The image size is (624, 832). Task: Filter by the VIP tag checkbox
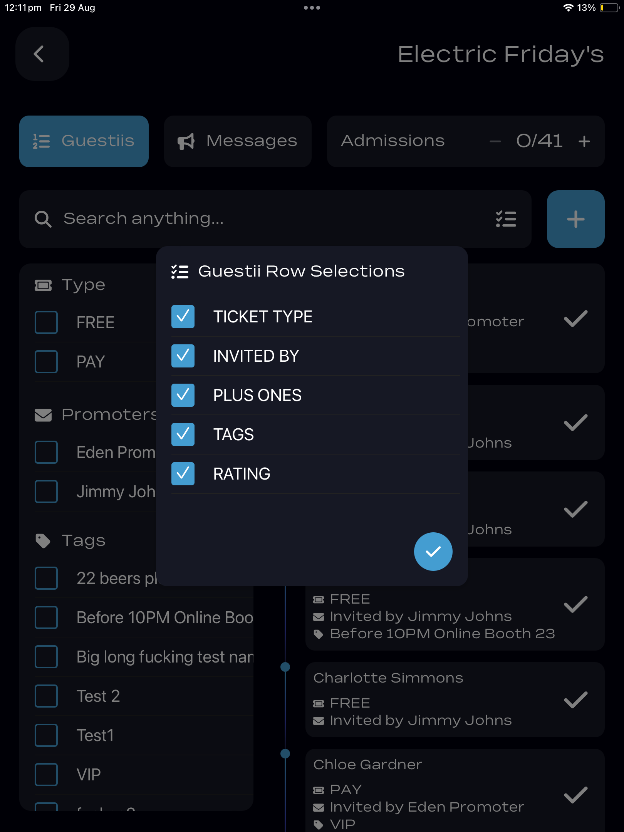point(46,774)
